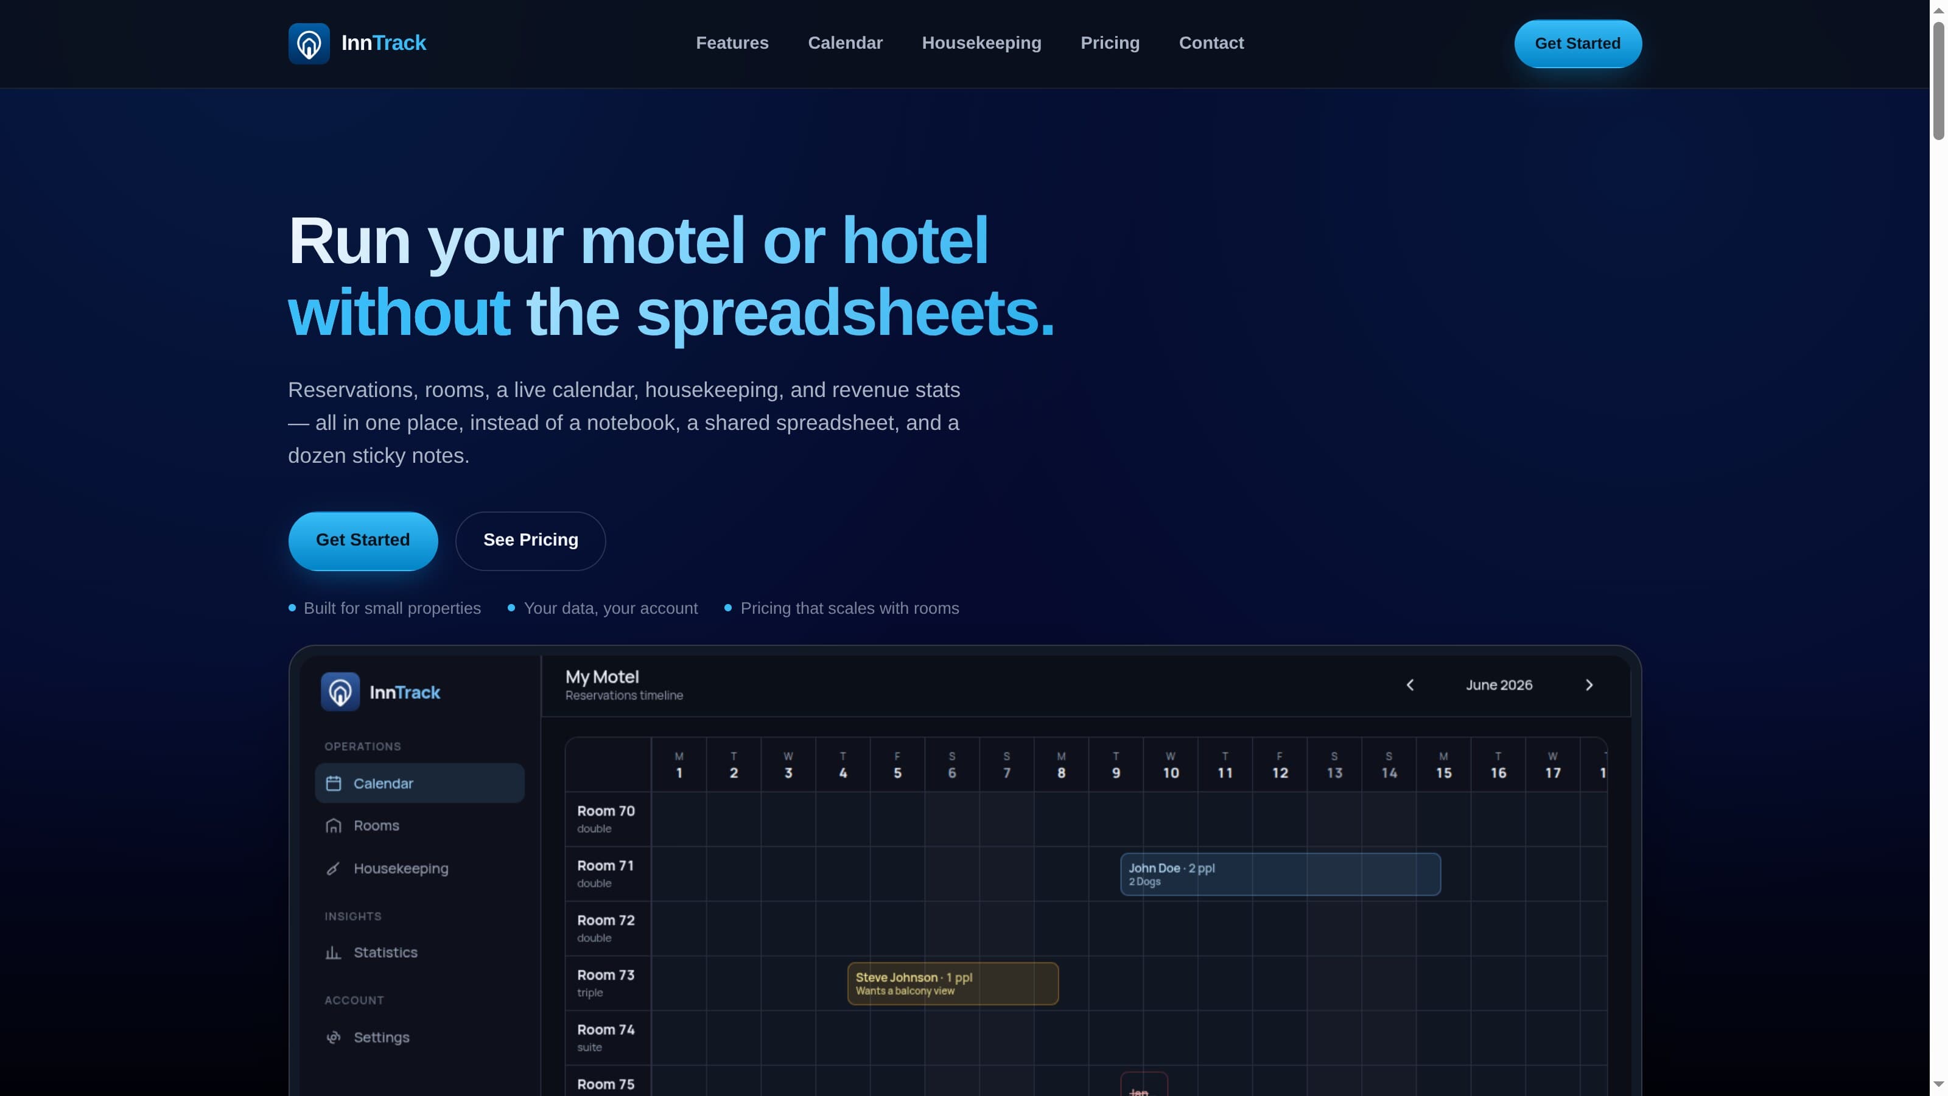
Task: Open the Steve Johnson reservation block
Action: tap(953, 983)
